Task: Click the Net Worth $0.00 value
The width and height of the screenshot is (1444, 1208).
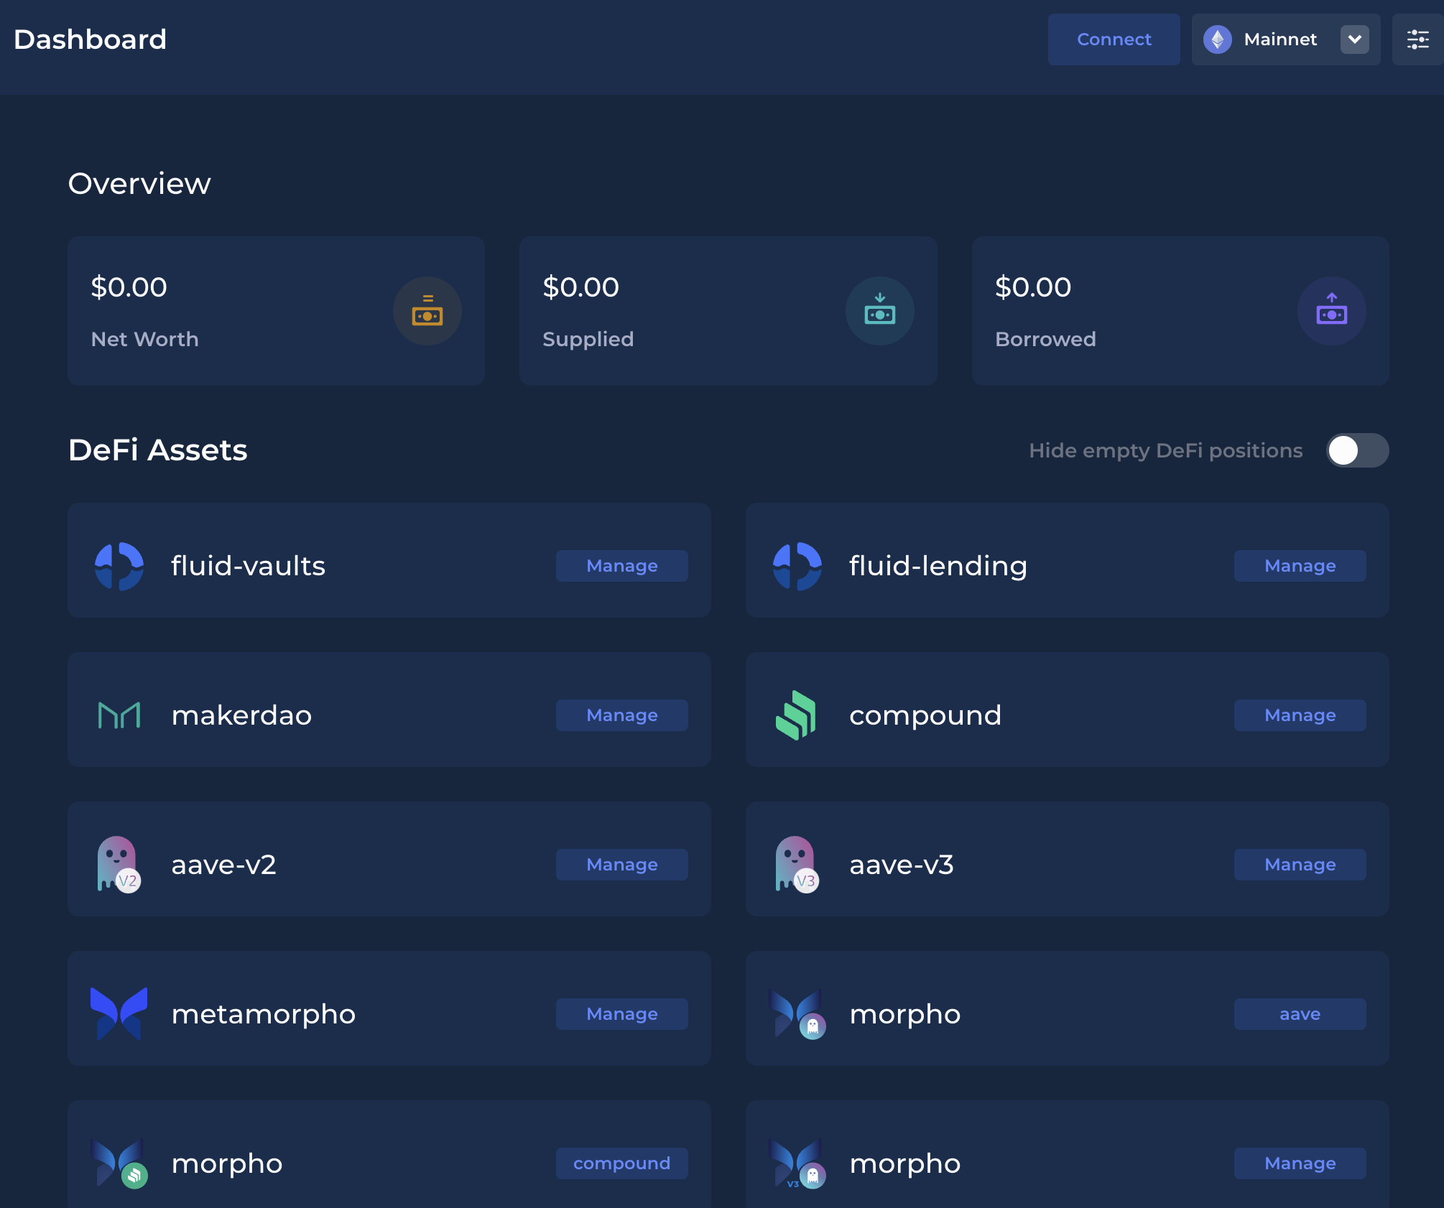Action: (129, 287)
